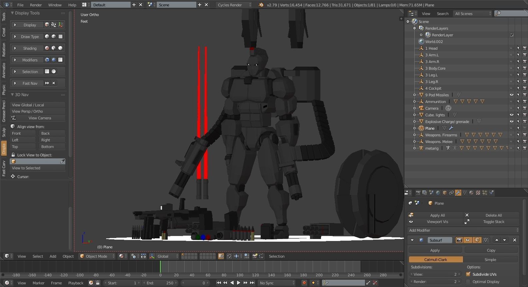Toggle RenderLayer checkbox in outliner
Screen dimensions: 528x287
(x=512, y=35)
